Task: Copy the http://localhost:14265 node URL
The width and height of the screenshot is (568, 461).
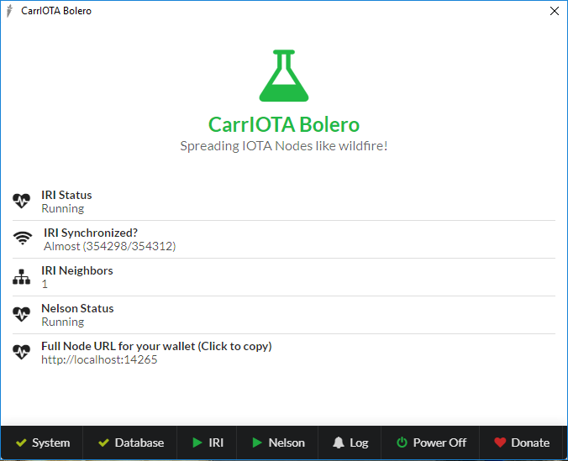Action: (x=99, y=359)
